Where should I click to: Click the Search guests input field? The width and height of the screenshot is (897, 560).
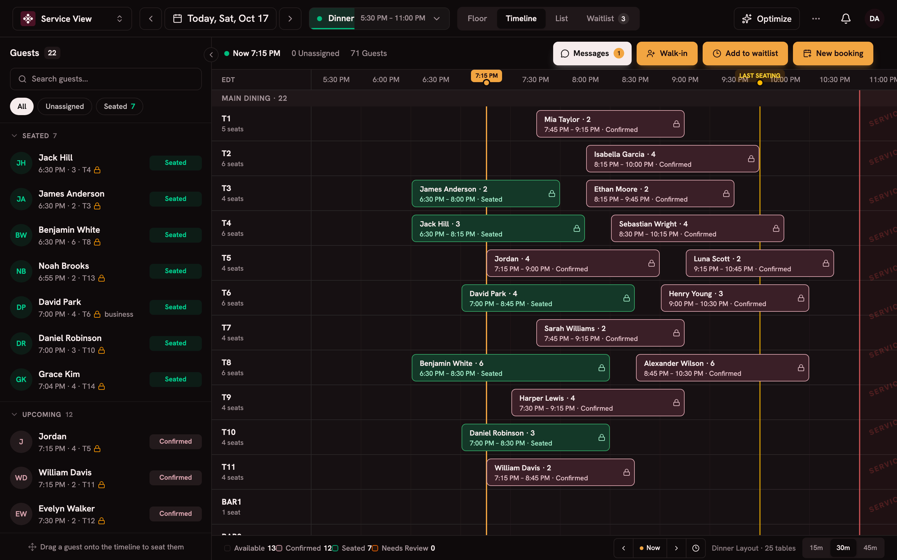pos(106,79)
